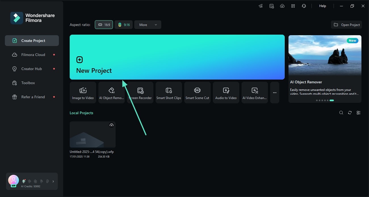369x197 pixels.
Task: Click the Local Projects heading
Action: point(81,113)
